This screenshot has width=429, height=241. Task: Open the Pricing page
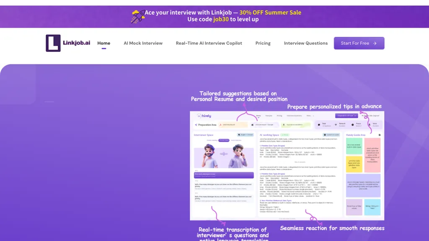[x=263, y=43]
